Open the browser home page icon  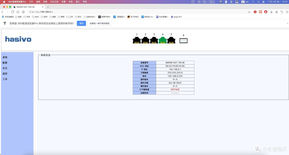tap(18, 12)
